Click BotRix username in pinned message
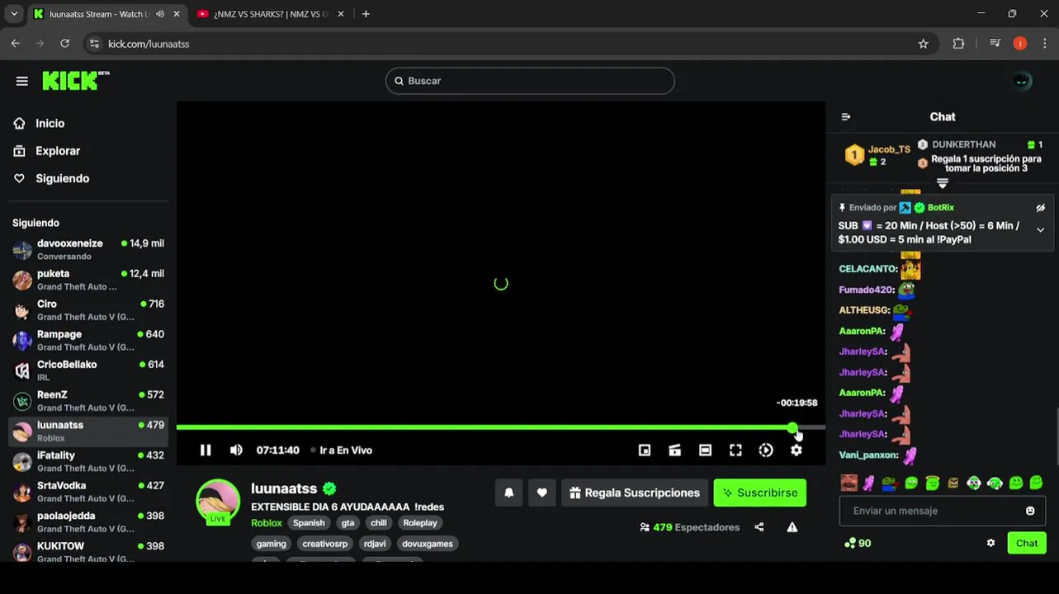1059x594 pixels. click(x=941, y=208)
